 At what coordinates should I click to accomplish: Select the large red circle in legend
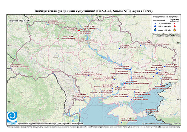point(174,26)
